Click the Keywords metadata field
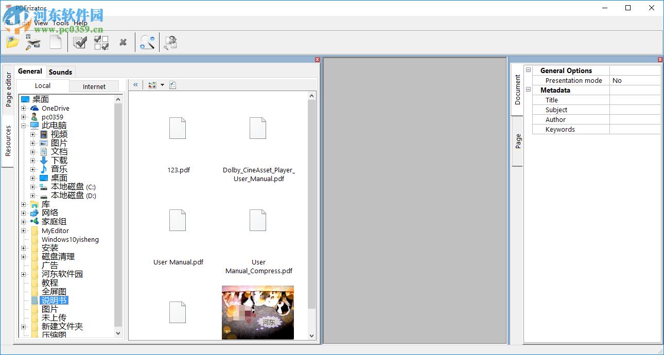 [x=635, y=129]
